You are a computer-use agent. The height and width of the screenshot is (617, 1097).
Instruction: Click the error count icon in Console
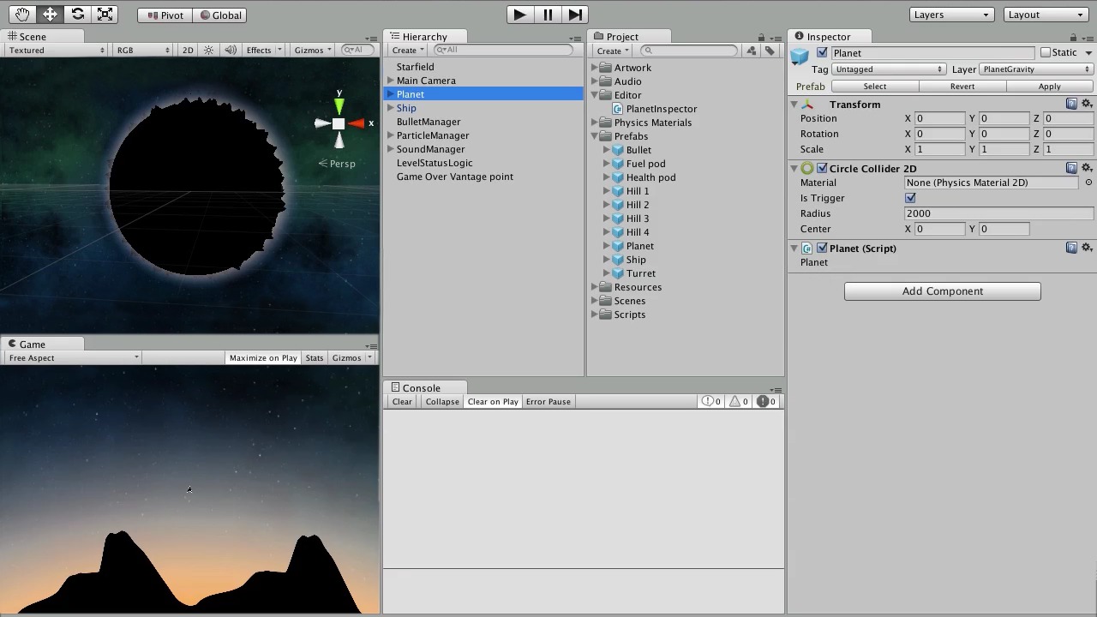(763, 401)
